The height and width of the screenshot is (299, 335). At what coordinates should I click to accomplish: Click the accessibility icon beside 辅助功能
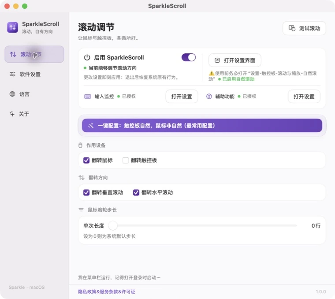click(x=209, y=97)
